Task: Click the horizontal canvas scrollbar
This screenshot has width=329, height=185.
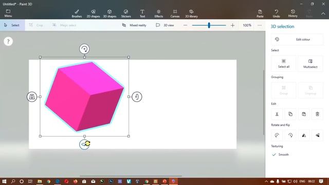Action: tap(131, 176)
